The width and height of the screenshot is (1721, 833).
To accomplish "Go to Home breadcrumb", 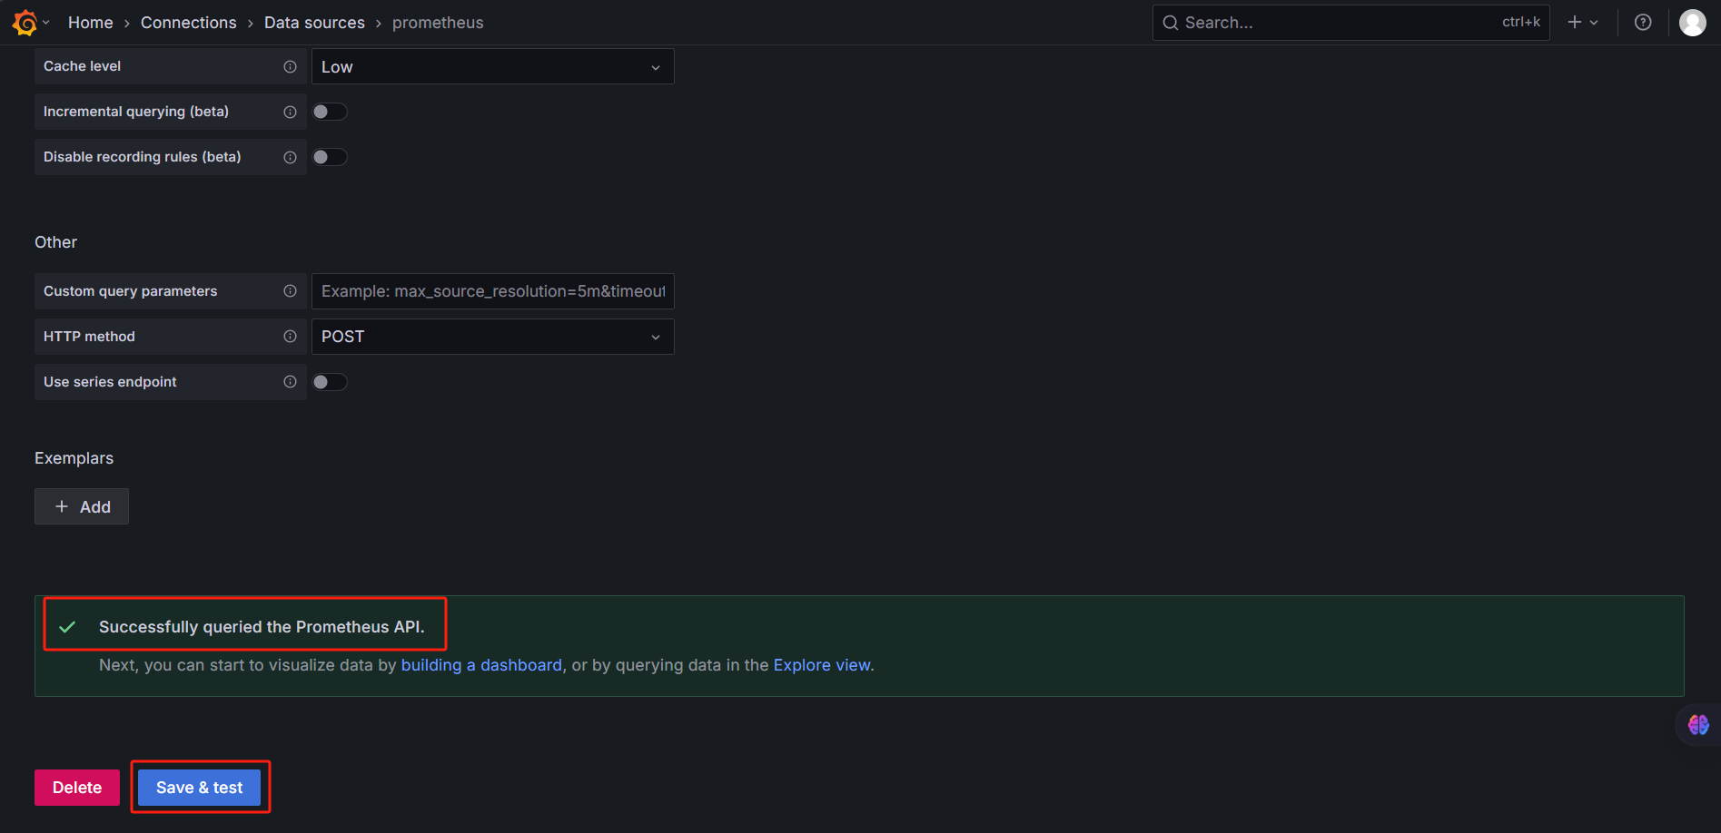I will pos(91,23).
